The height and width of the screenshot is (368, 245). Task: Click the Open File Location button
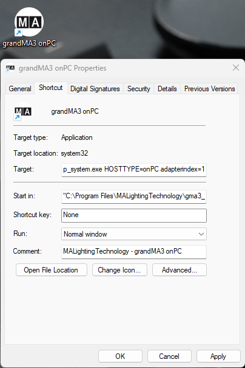(52, 270)
